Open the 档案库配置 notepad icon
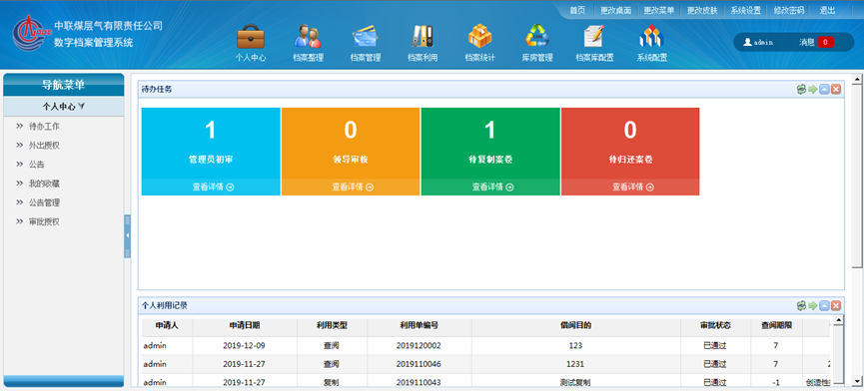 click(x=594, y=36)
